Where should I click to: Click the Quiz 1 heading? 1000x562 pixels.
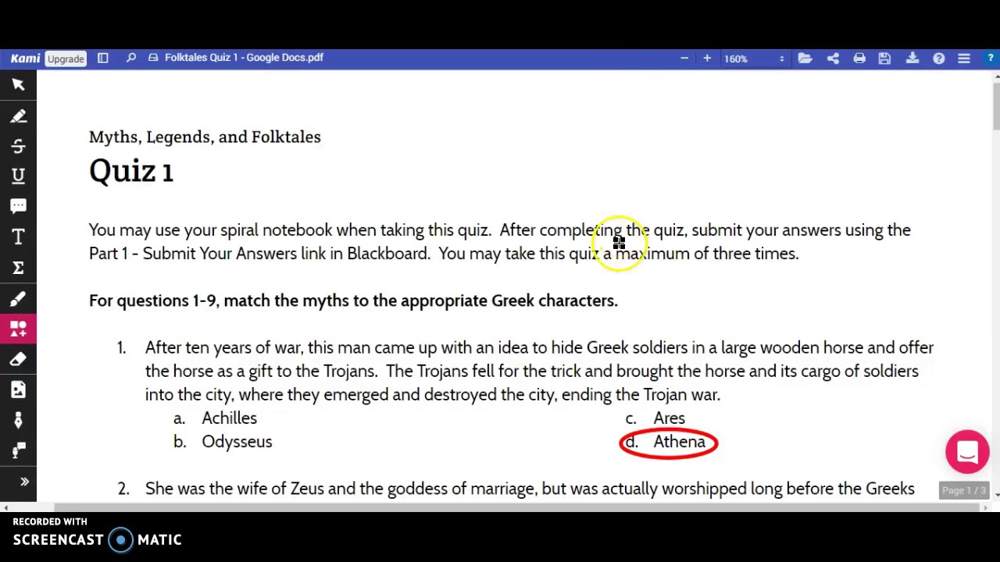130,171
